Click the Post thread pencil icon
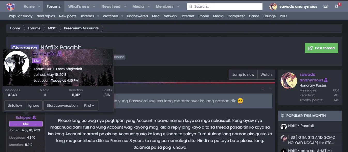This screenshot has width=348, height=152. pos(311,48)
